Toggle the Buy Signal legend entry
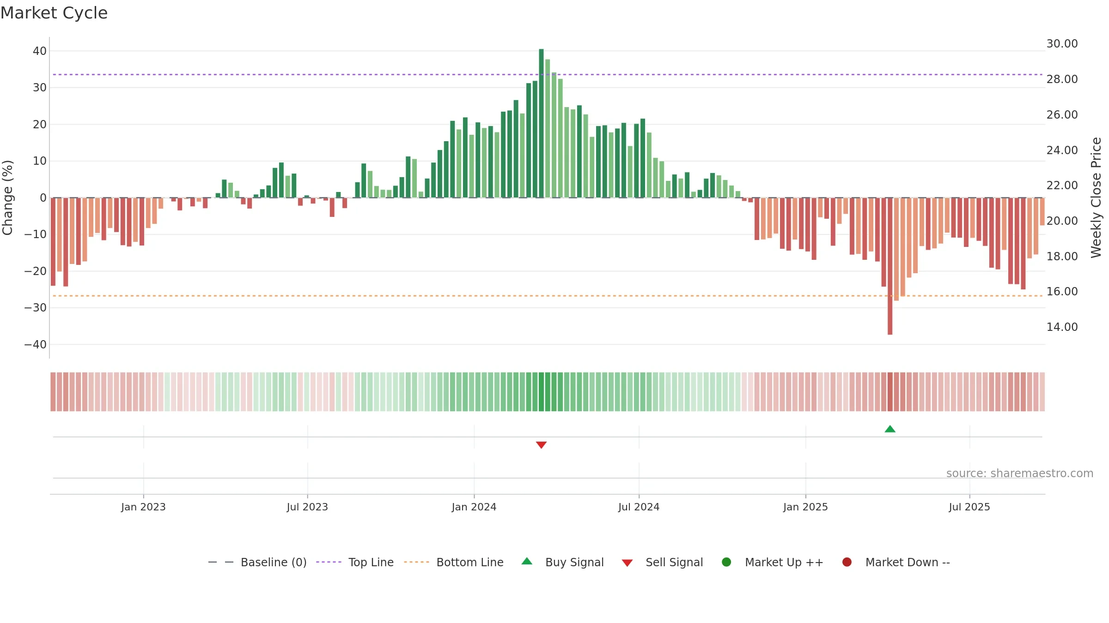The height and width of the screenshot is (623, 1109). tap(562, 562)
